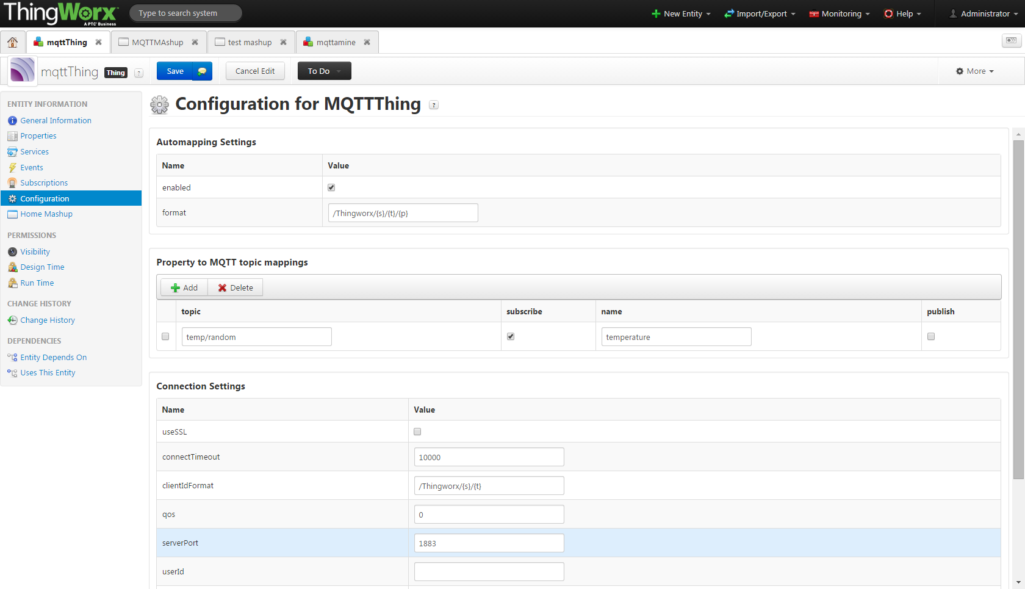Click the Home Mashup icon in sidebar
This screenshot has width=1025, height=589.
click(x=12, y=214)
